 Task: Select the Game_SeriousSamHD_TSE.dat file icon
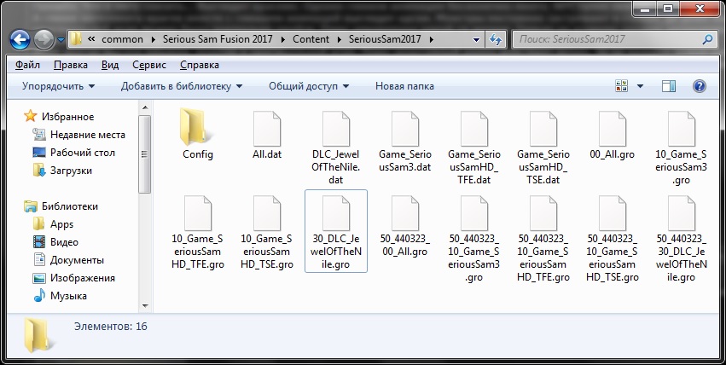[x=543, y=129]
